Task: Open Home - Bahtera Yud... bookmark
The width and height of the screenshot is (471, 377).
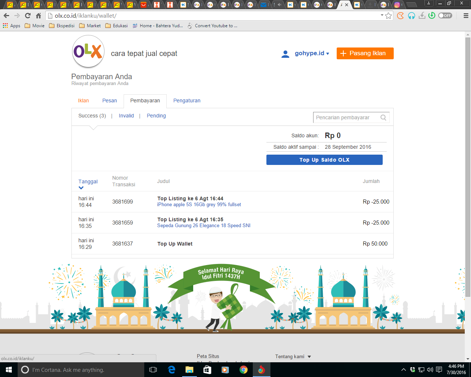Action: point(157,26)
